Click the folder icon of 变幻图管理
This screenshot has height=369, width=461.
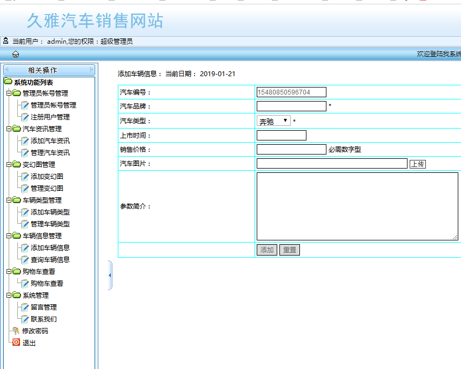(x=17, y=164)
